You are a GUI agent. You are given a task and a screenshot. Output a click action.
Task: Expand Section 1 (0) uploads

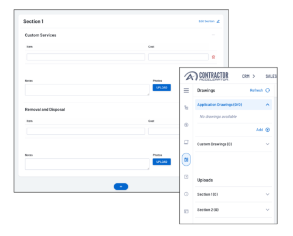point(233,194)
